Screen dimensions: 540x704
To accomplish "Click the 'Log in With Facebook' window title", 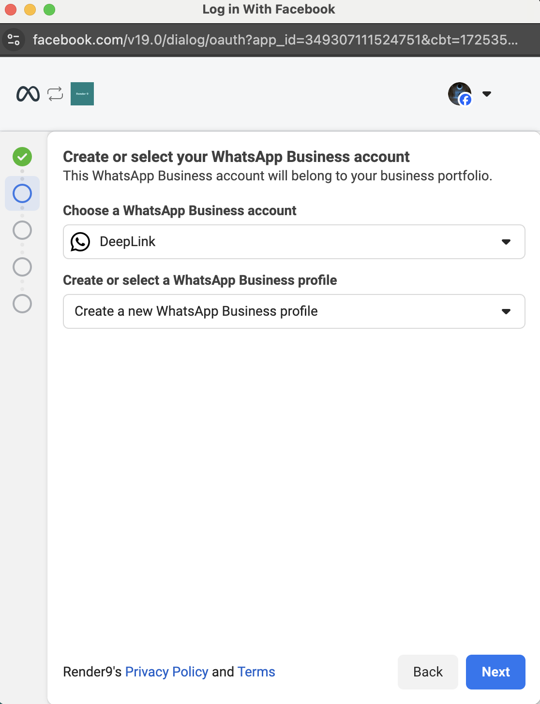I will [x=269, y=9].
